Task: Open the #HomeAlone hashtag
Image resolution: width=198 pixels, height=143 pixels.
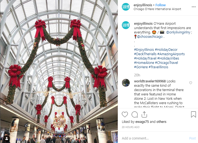Action: [x=144, y=63]
